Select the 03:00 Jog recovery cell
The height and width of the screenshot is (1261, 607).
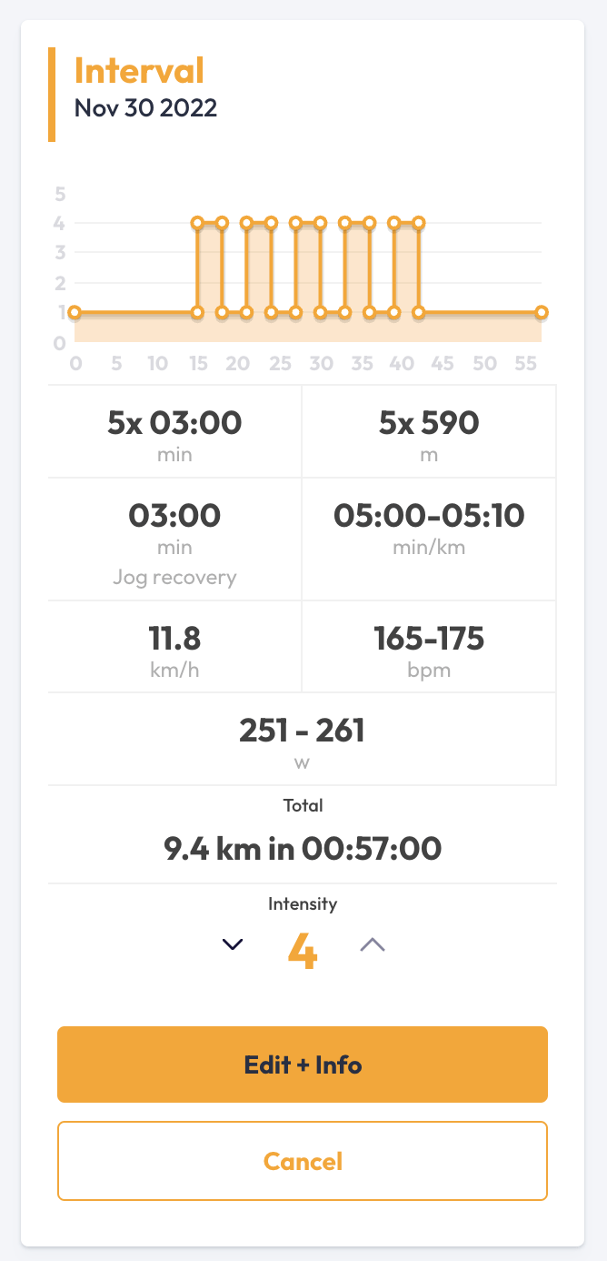coord(174,539)
